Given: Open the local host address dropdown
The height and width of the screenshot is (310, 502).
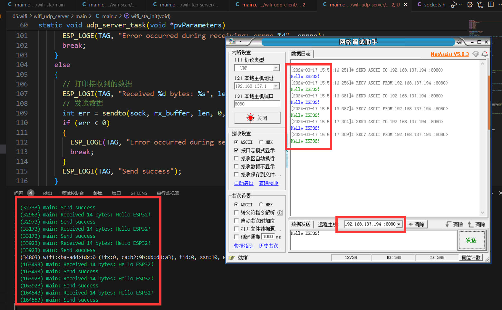Looking at the screenshot, I should [x=276, y=86].
